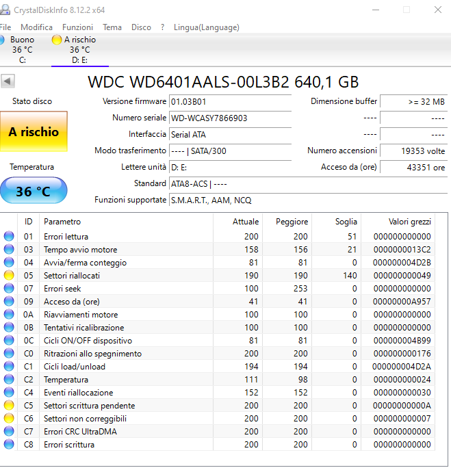
Task: Select the Eventi riallocazione row text
Action: [78, 393]
